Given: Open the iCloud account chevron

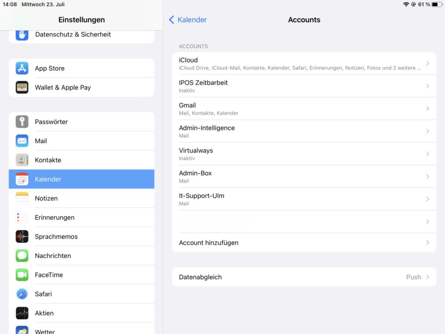Looking at the screenshot, I should (x=428, y=63).
